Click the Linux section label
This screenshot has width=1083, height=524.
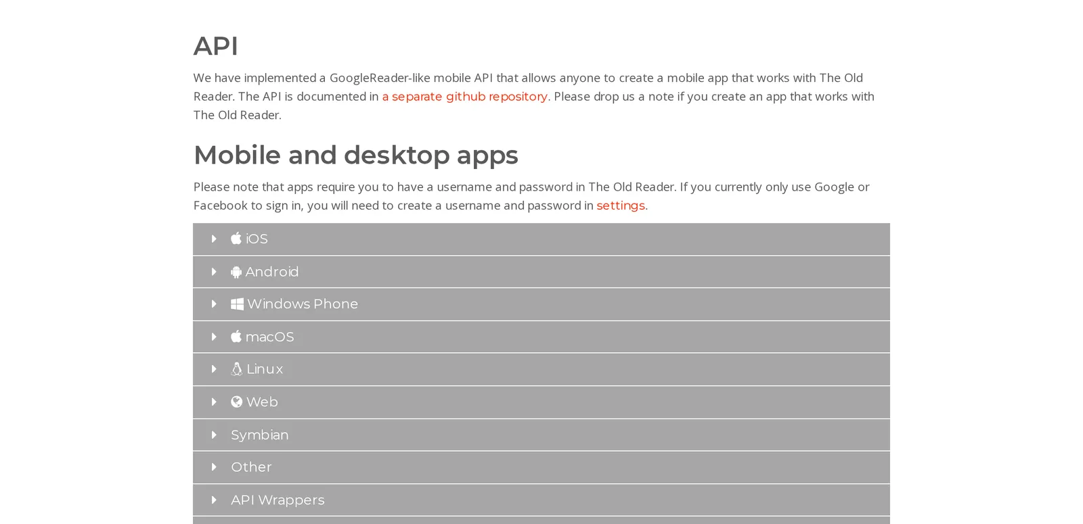tap(265, 369)
